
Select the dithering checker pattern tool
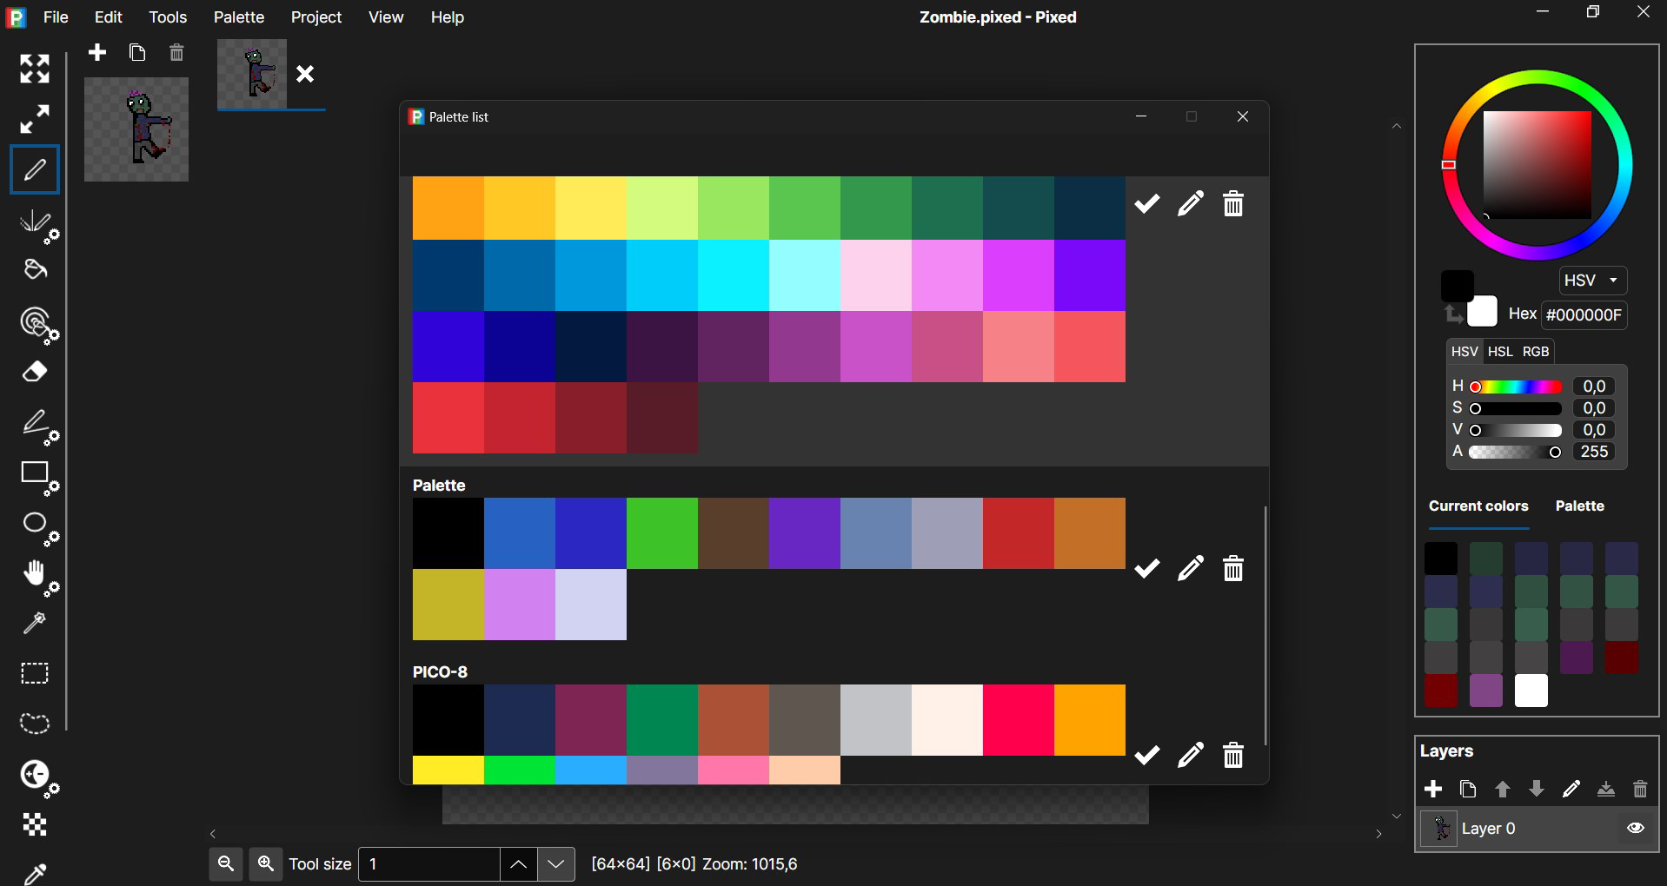click(35, 824)
